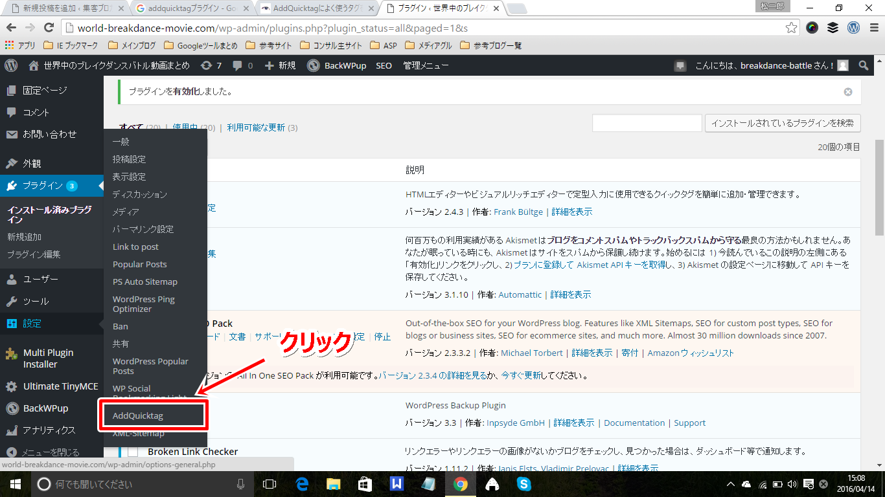Click the Buffer layers extension icon
The height and width of the screenshot is (497, 885).
(833, 28)
